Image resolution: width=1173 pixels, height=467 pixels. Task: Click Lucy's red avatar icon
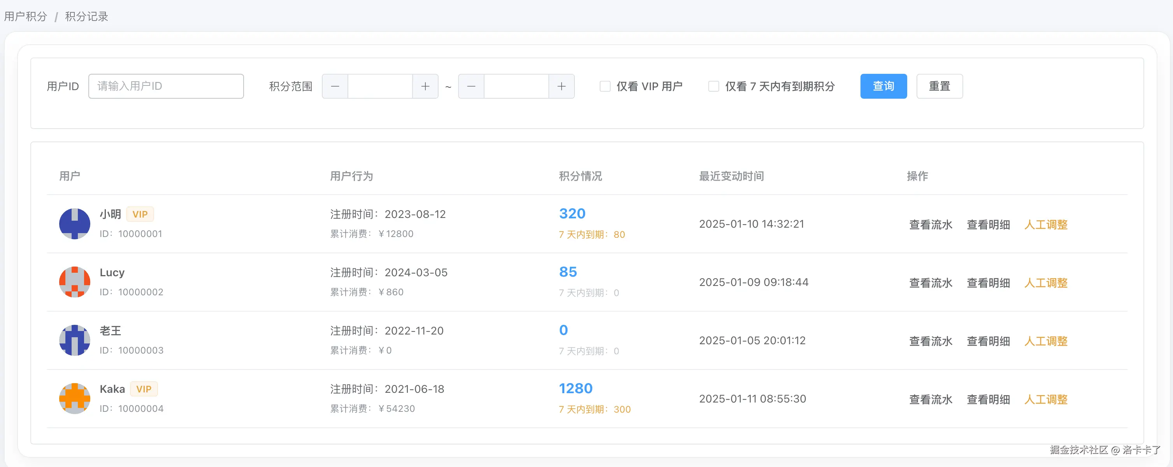(x=75, y=282)
